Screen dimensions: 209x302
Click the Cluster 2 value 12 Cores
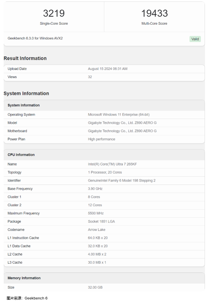(x=95, y=205)
